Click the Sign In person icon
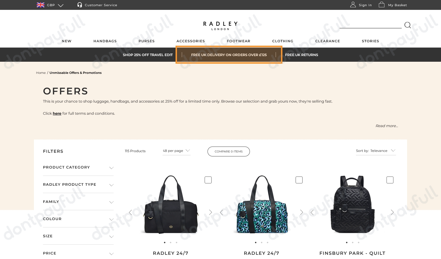The image size is (441, 259). 353,5
